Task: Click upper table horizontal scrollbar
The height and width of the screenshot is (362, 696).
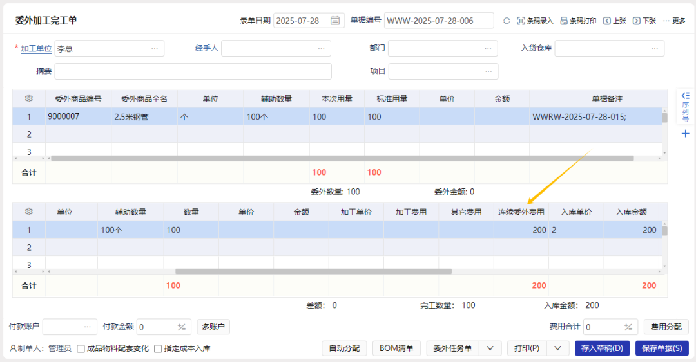Action: pyautogui.click(x=342, y=158)
